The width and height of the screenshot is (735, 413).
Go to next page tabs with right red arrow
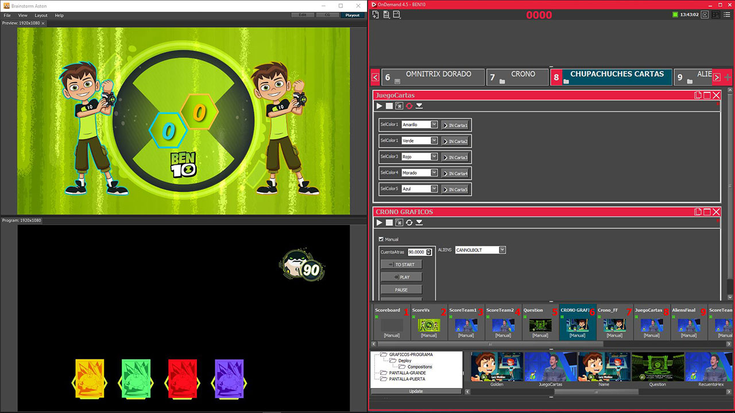point(717,77)
